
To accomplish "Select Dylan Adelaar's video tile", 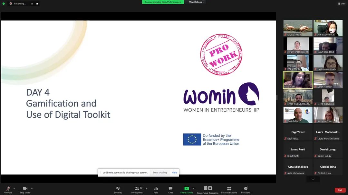I will [328, 80].
